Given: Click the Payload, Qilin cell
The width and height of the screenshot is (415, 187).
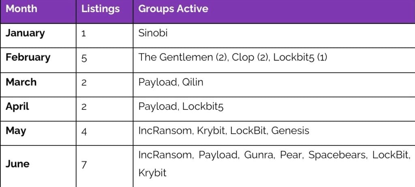Looking at the screenshot, I should coord(171,82).
